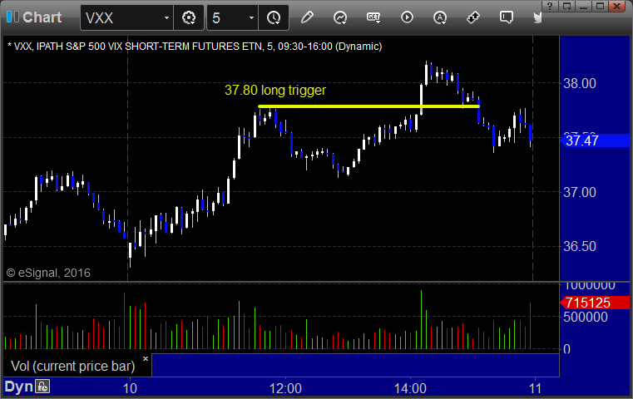Viewport: 633px width, 399px height.
Task: Expand the interval dropdown arrow
Action: [x=251, y=17]
